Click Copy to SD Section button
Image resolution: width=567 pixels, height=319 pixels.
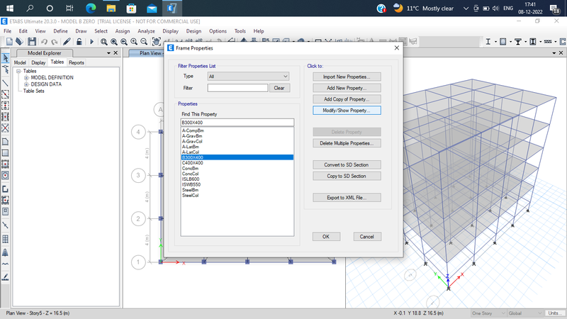click(x=347, y=176)
